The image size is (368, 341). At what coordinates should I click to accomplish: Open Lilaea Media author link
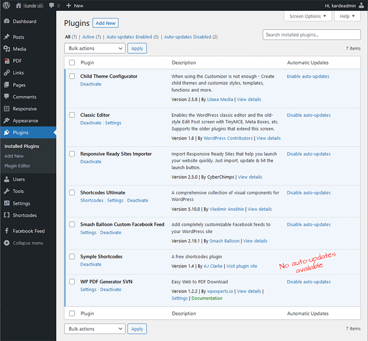coord(220,100)
